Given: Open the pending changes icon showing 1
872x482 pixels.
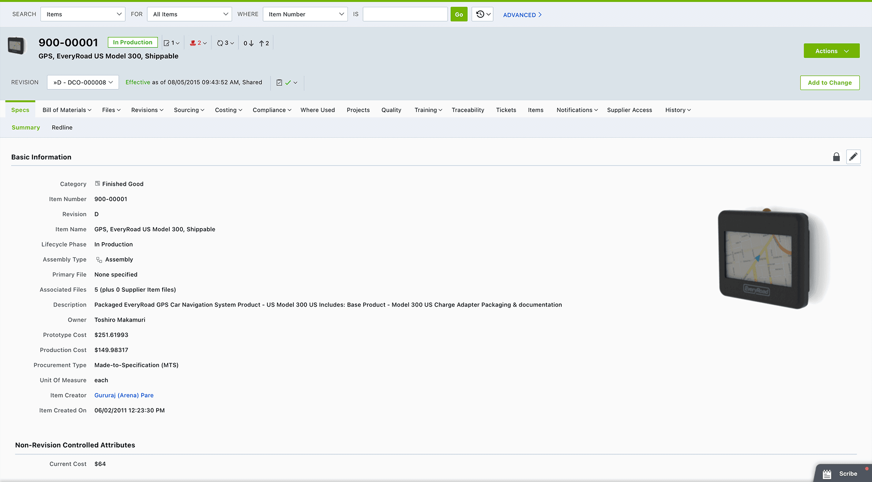Looking at the screenshot, I should (172, 43).
